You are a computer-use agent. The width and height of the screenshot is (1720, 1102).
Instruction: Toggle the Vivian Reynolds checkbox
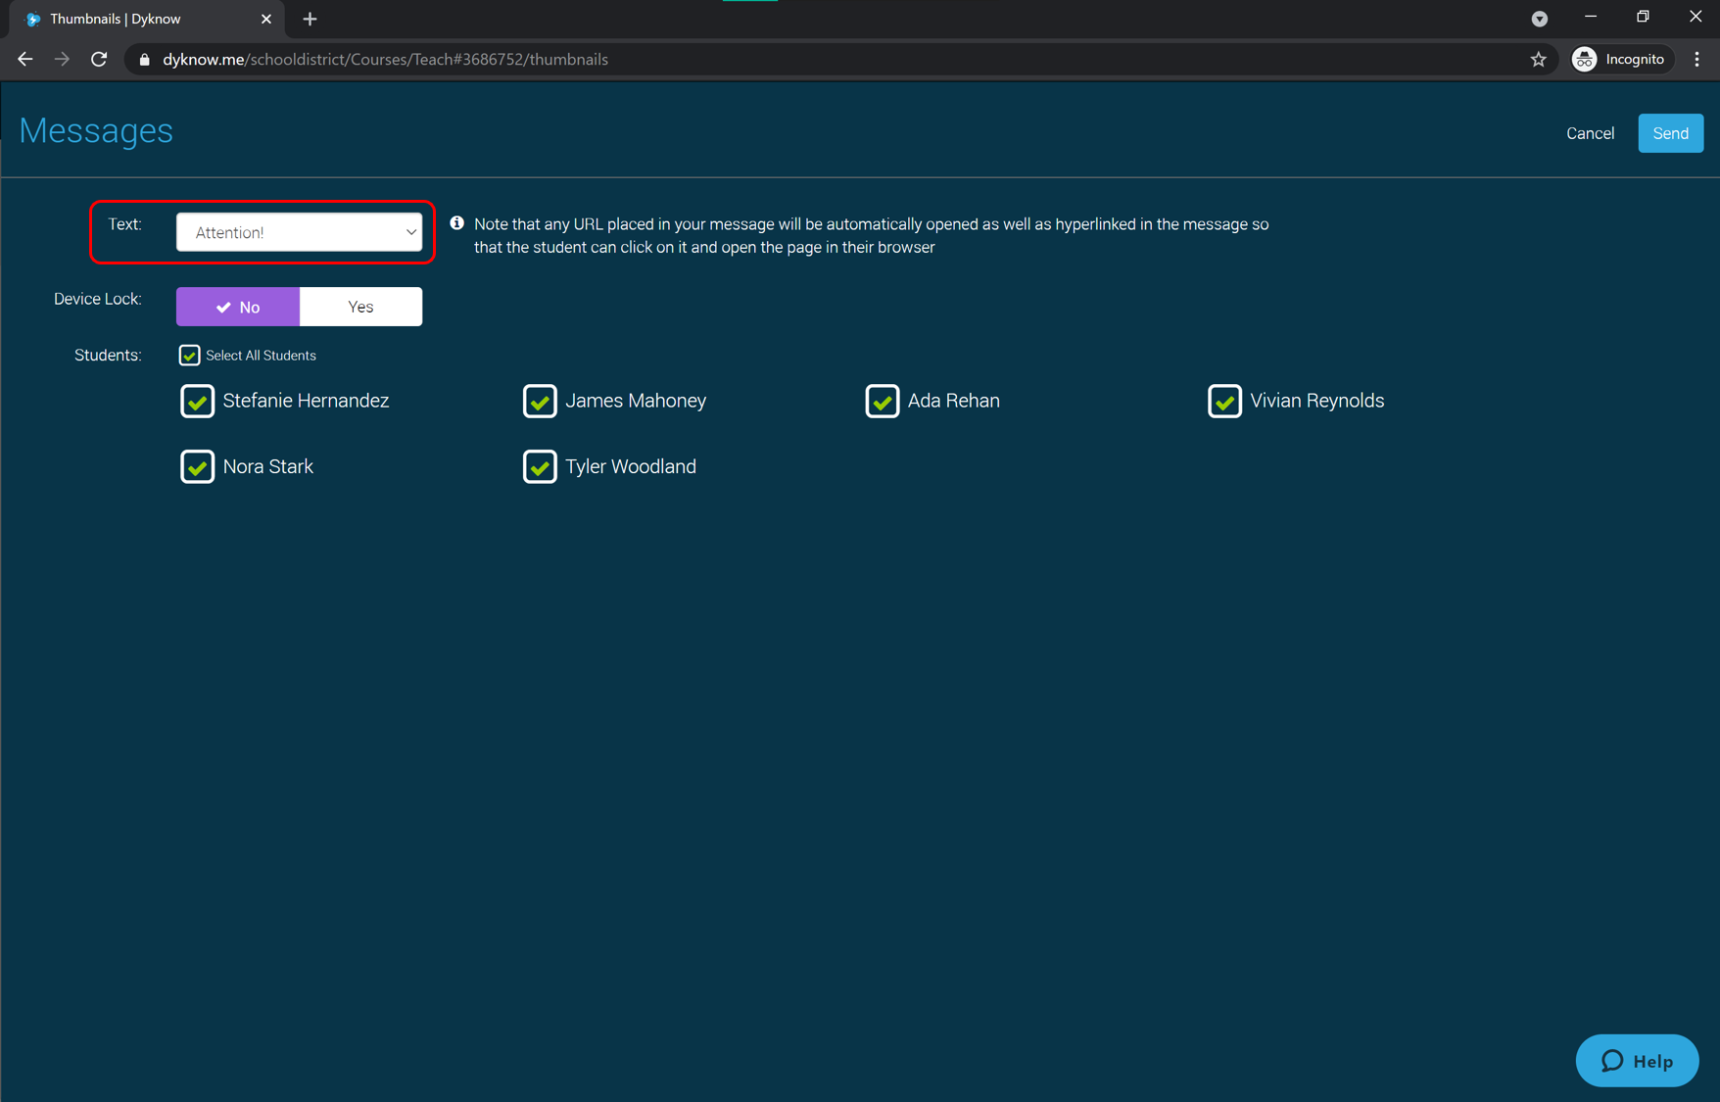1224,401
